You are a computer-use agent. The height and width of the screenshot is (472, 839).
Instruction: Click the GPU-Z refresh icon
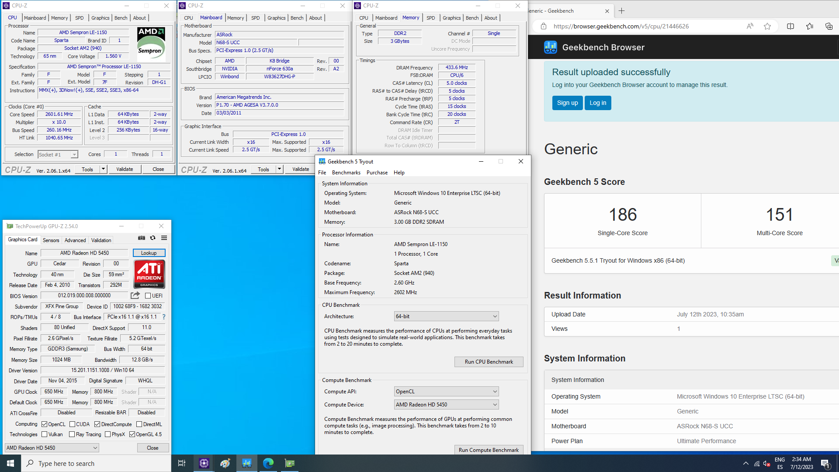coord(153,238)
